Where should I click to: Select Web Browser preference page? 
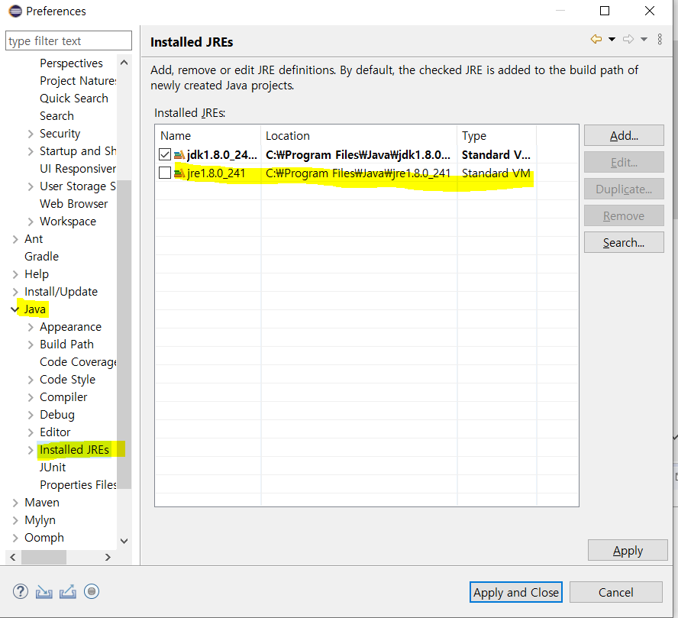tap(74, 204)
